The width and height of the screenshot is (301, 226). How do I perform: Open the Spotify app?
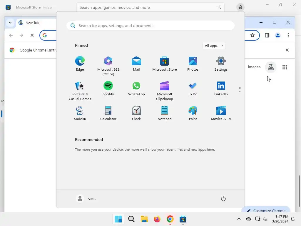point(108,89)
